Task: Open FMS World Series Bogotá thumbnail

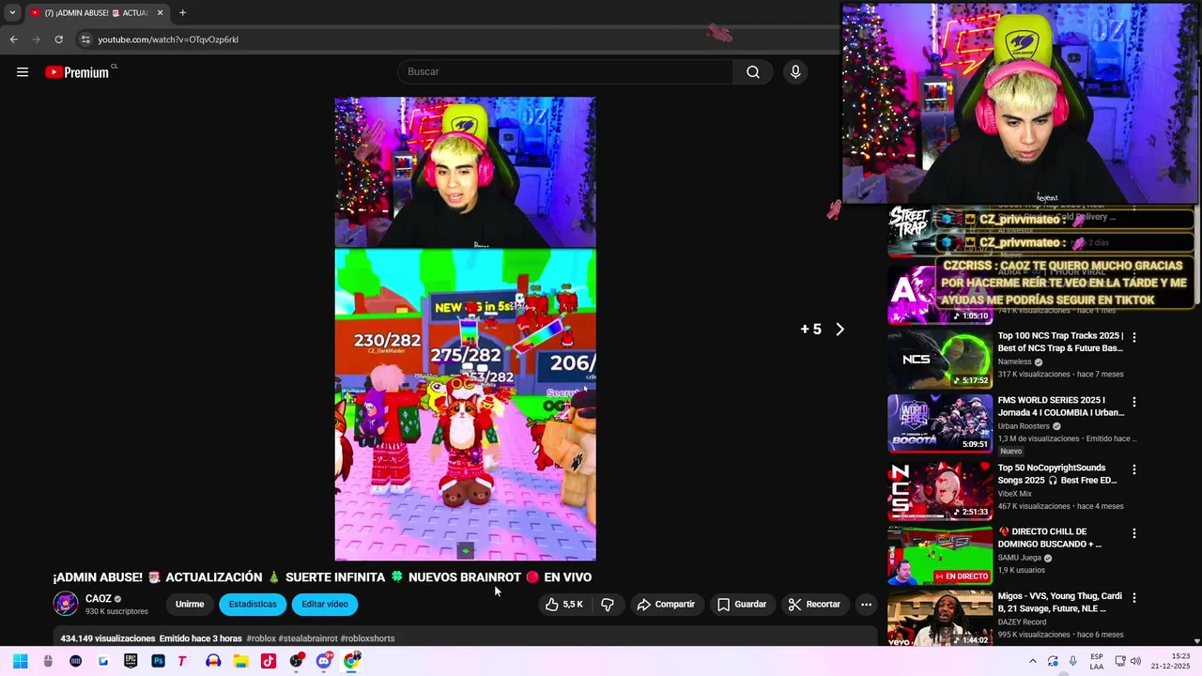Action: click(x=940, y=423)
